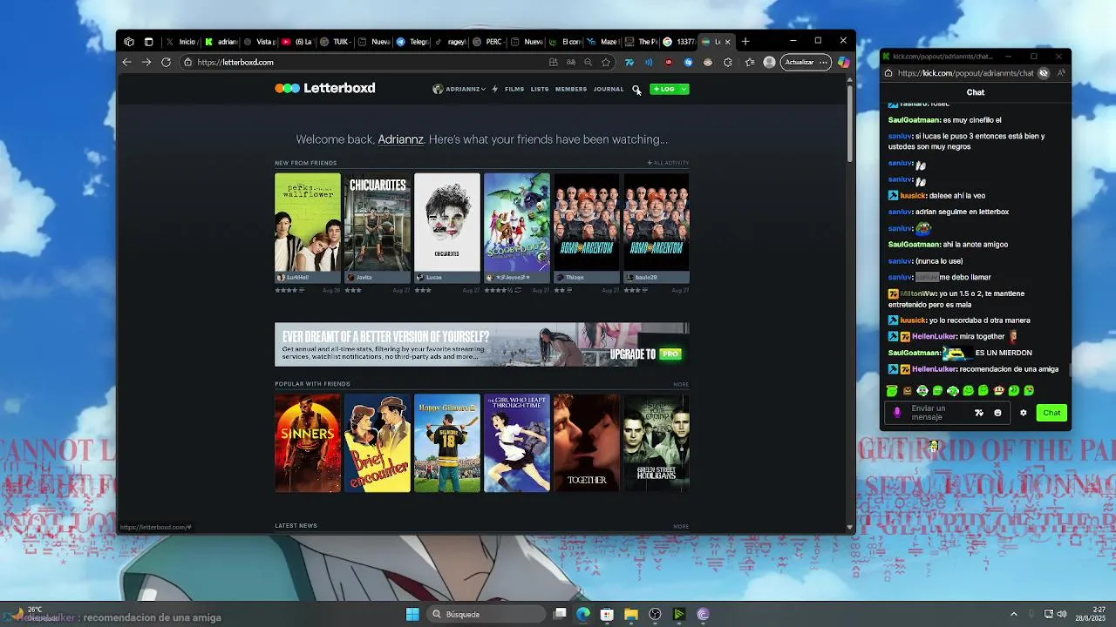The image size is (1116, 627).
Task: Click the LATEST NEWS heading
Action: click(296, 526)
